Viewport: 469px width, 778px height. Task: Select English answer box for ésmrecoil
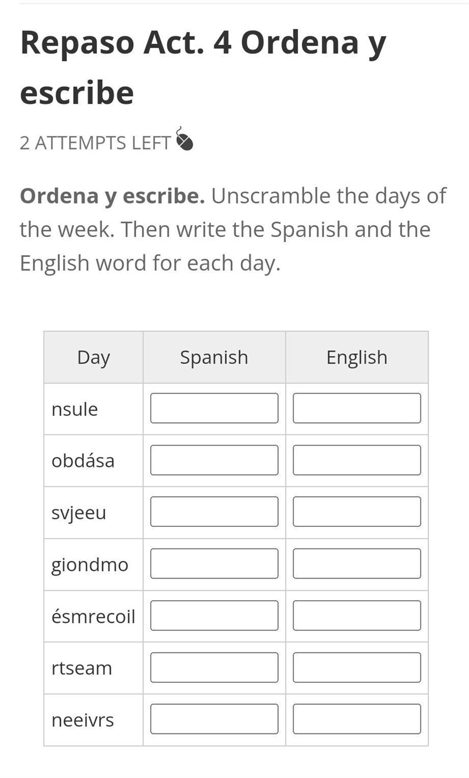(x=357, y=615)
